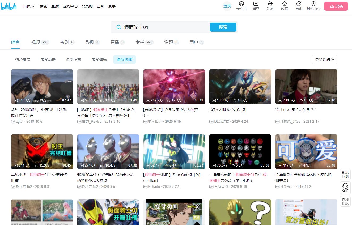352x225 pixels.
Task: Open the 可爱 thumbnail
Action: (306, 152)
